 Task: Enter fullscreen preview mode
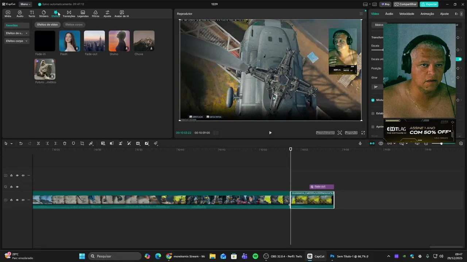pyautogui.click(x=363, y=133)
